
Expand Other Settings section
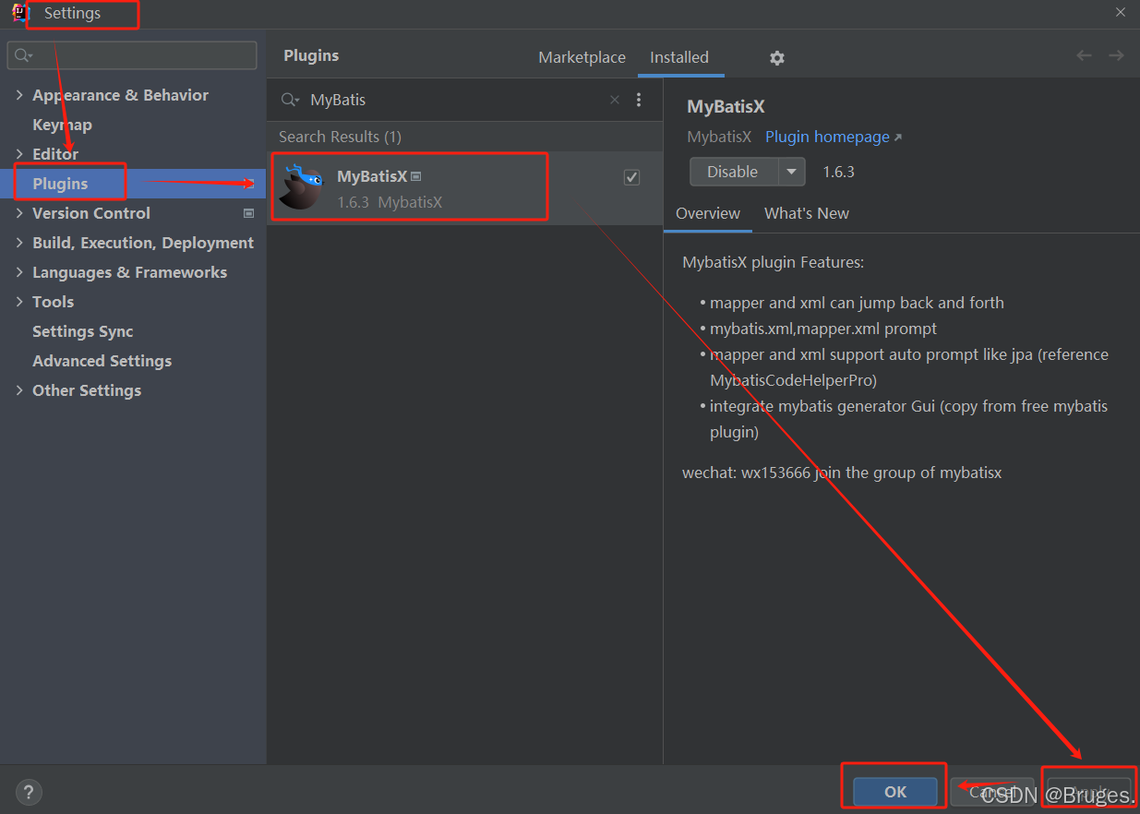pyautogui.click(x=19, y=390)
